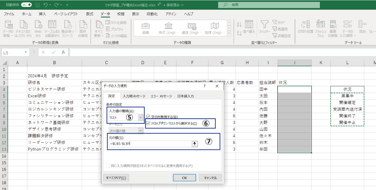Click the すべて更新 (Refresh All) icon
376x190 pixels.
[99, 25]
